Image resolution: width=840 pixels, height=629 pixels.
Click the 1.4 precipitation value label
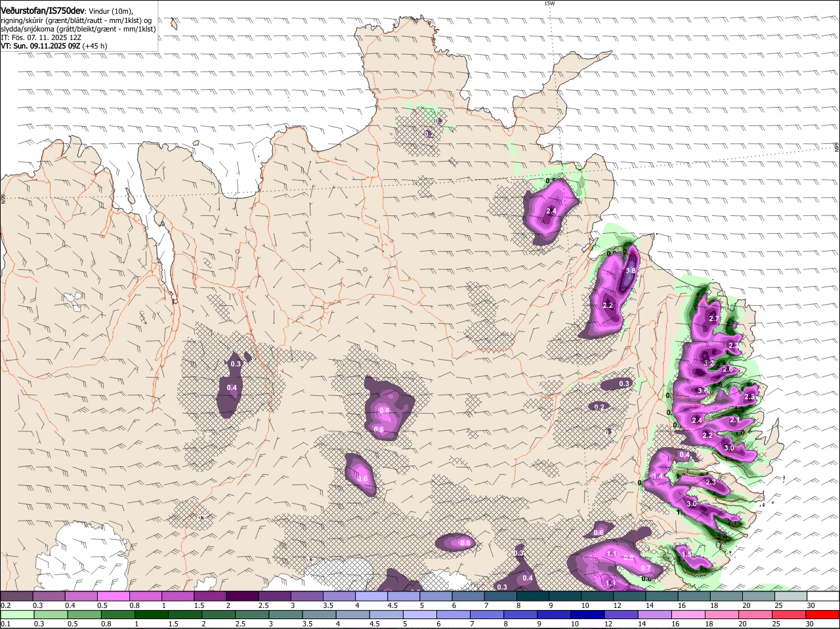[658, 476]
